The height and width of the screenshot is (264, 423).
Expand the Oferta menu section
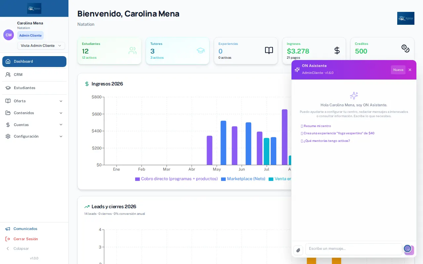point(34,101)
